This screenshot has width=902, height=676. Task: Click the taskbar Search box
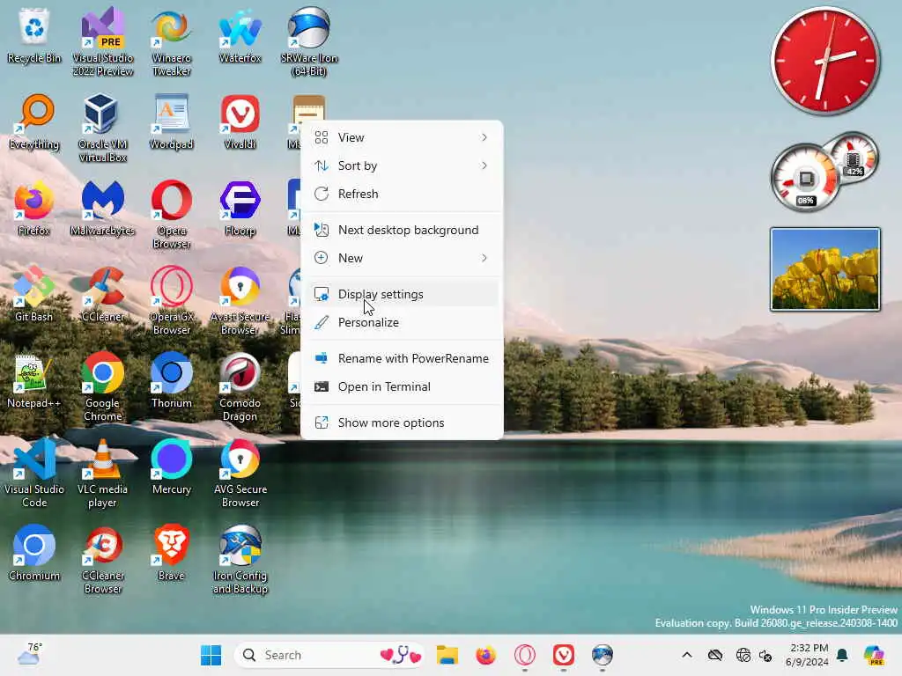[329, 655]
